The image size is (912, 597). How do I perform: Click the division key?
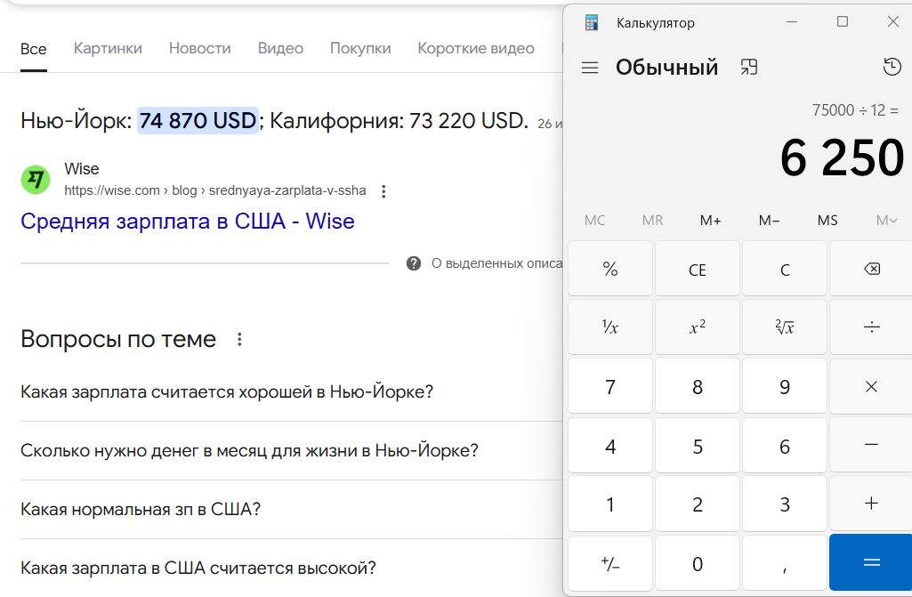pos(871,327)
